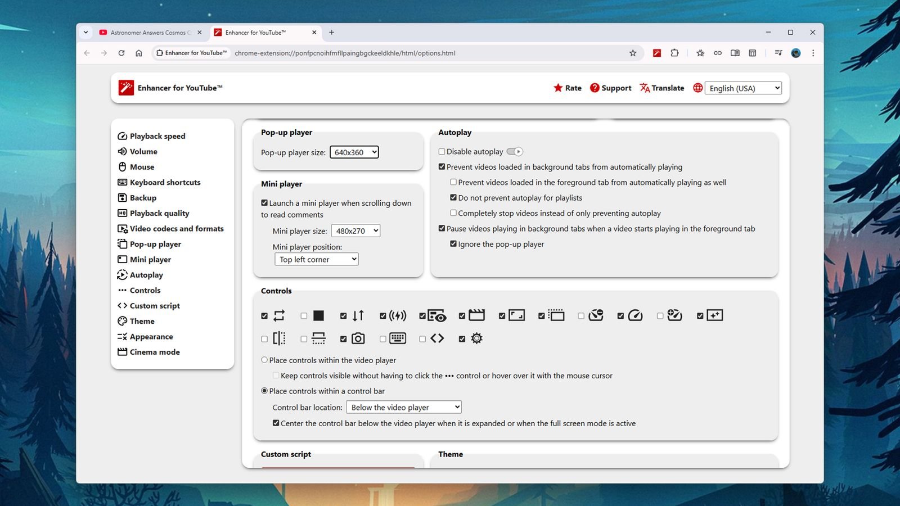This screenshot has width=900, height=506.
Task: Uncheck Launch a mini player when scrolling
Action: pos(264,203)
